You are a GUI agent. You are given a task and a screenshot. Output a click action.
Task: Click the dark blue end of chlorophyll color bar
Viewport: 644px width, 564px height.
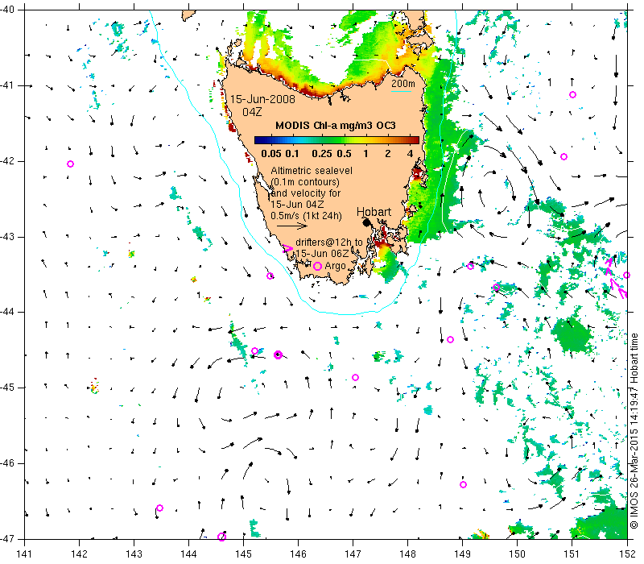click(x=258, y=140)
